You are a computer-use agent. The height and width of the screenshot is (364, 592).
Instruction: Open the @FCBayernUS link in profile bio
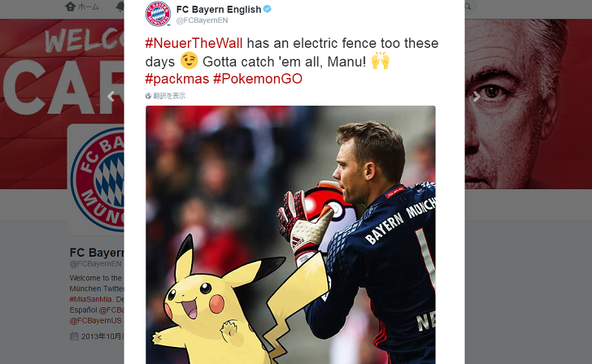[95, 321]
